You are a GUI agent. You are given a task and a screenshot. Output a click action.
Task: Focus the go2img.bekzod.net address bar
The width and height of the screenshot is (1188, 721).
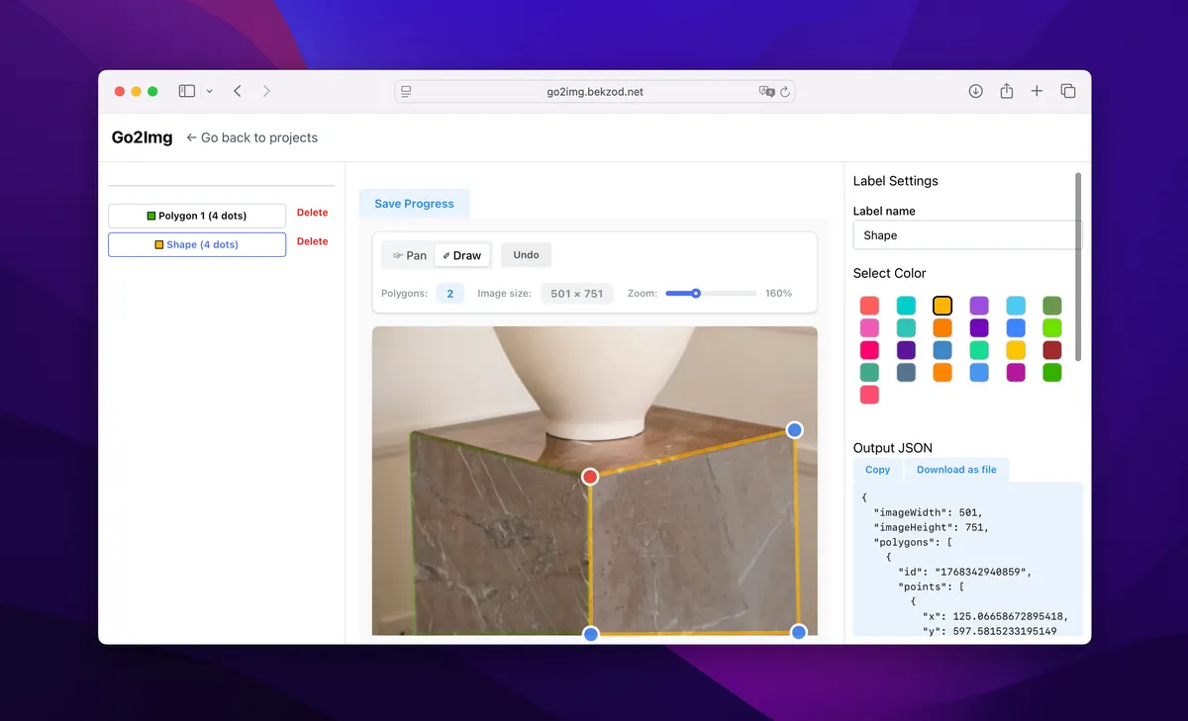pos(595,91)
